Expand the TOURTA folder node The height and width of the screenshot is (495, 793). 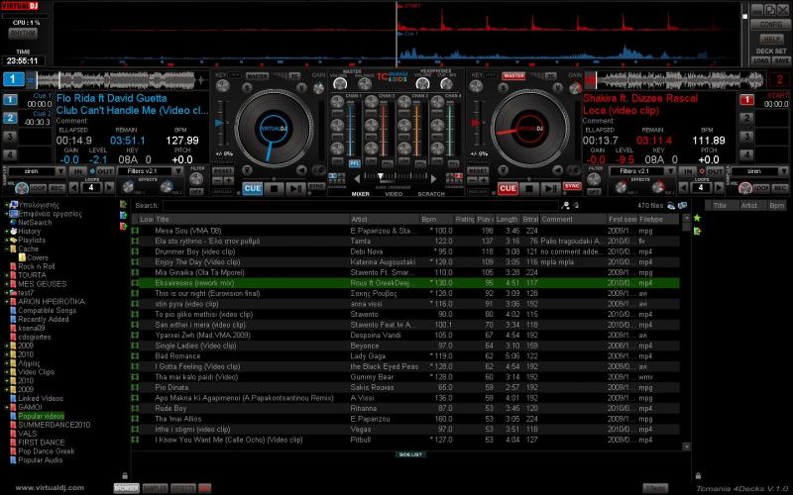click(7, 275)
